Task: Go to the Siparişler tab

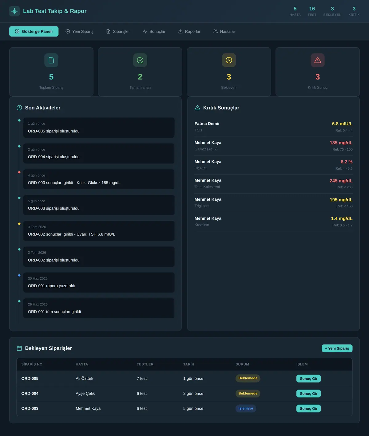Action: (x=118, y=31)
